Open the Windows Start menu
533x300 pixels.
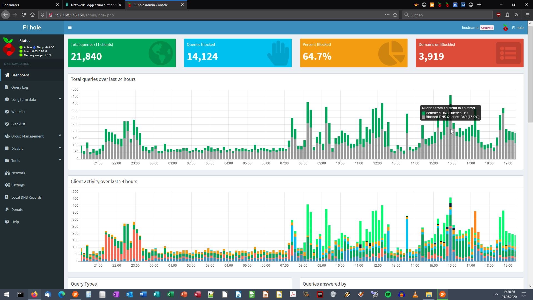click(x=7, y=294)
